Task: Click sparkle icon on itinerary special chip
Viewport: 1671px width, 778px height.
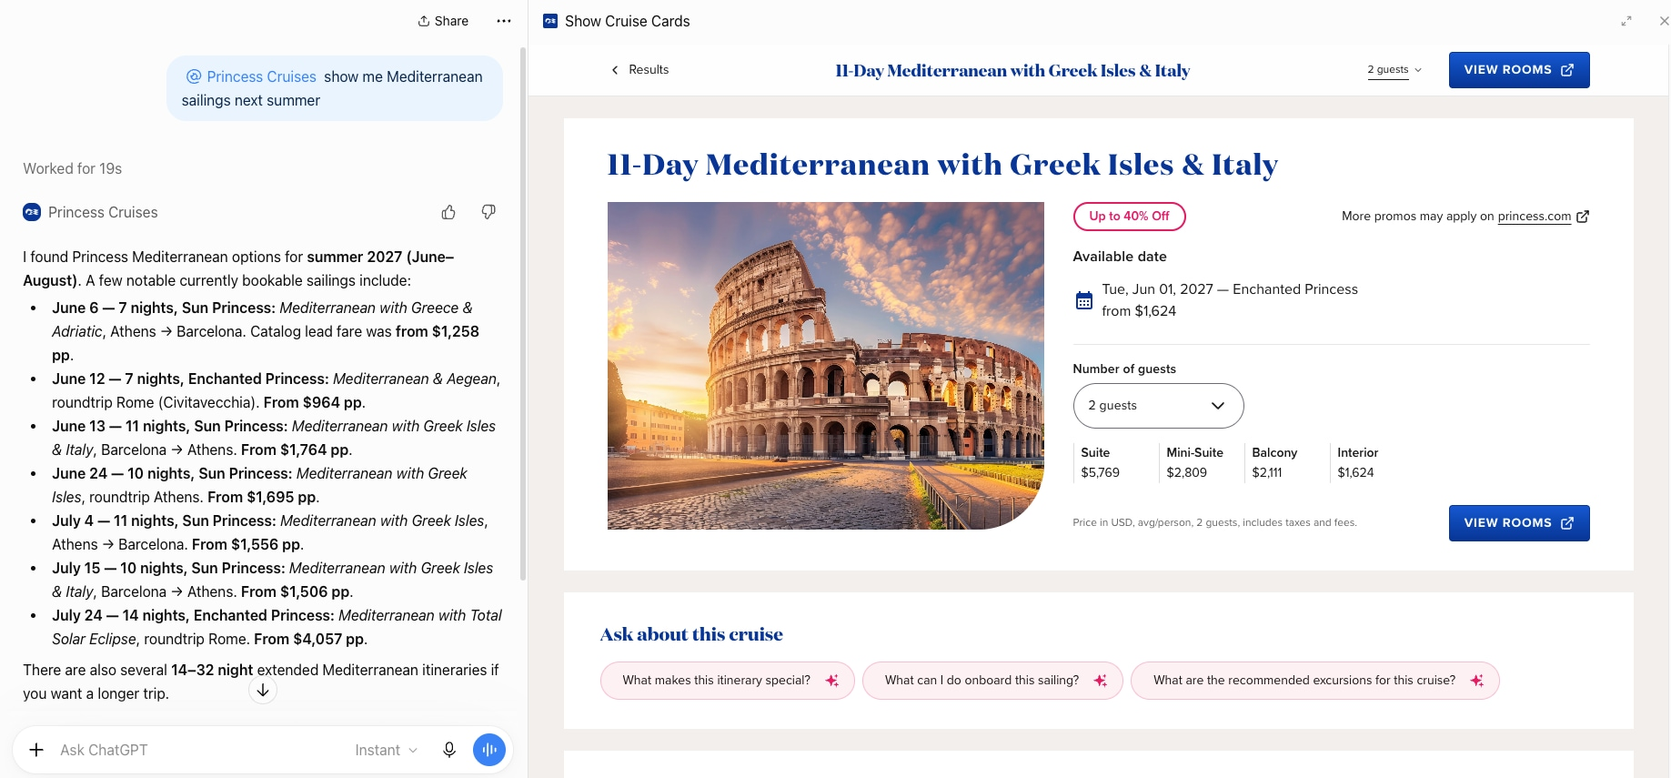Action: [832, 681]
